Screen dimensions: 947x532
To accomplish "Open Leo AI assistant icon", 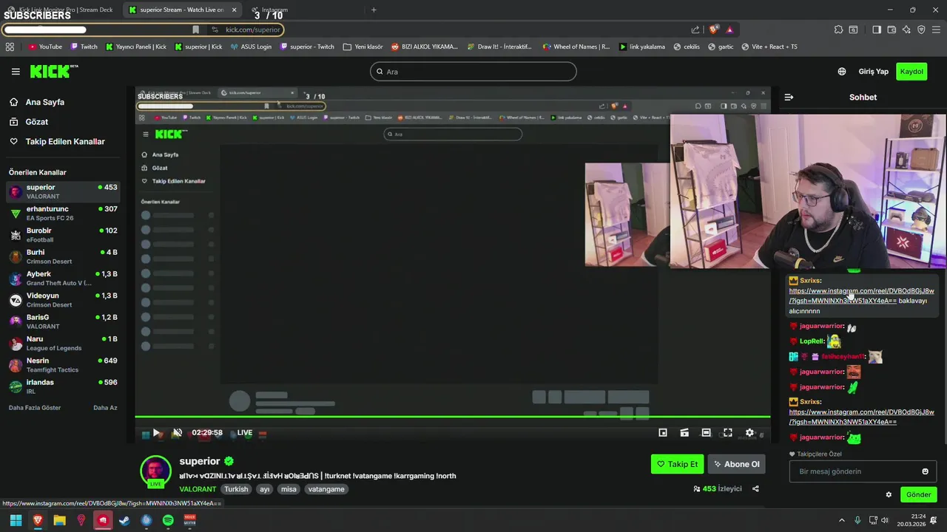I will 906,30.
